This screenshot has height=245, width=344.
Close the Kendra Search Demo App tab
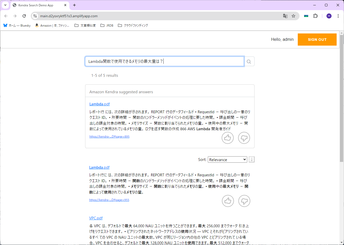pos(65,5)
